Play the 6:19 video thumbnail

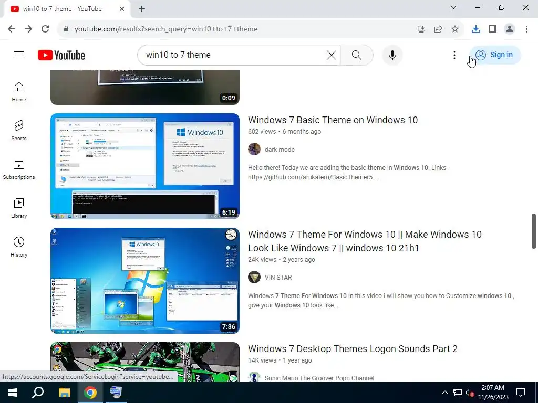[145, 166]
